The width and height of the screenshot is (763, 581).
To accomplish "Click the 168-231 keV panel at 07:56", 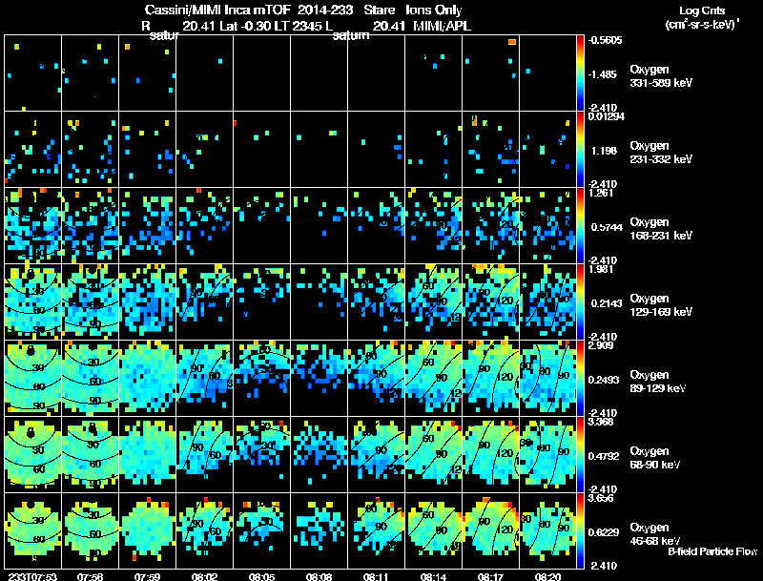I will [x=90, y=226].
